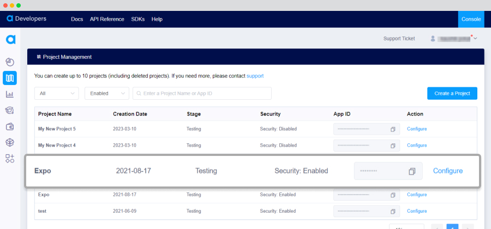Open the API Reference menu item
The image size is (491, 229).
(x=107, y=19)
